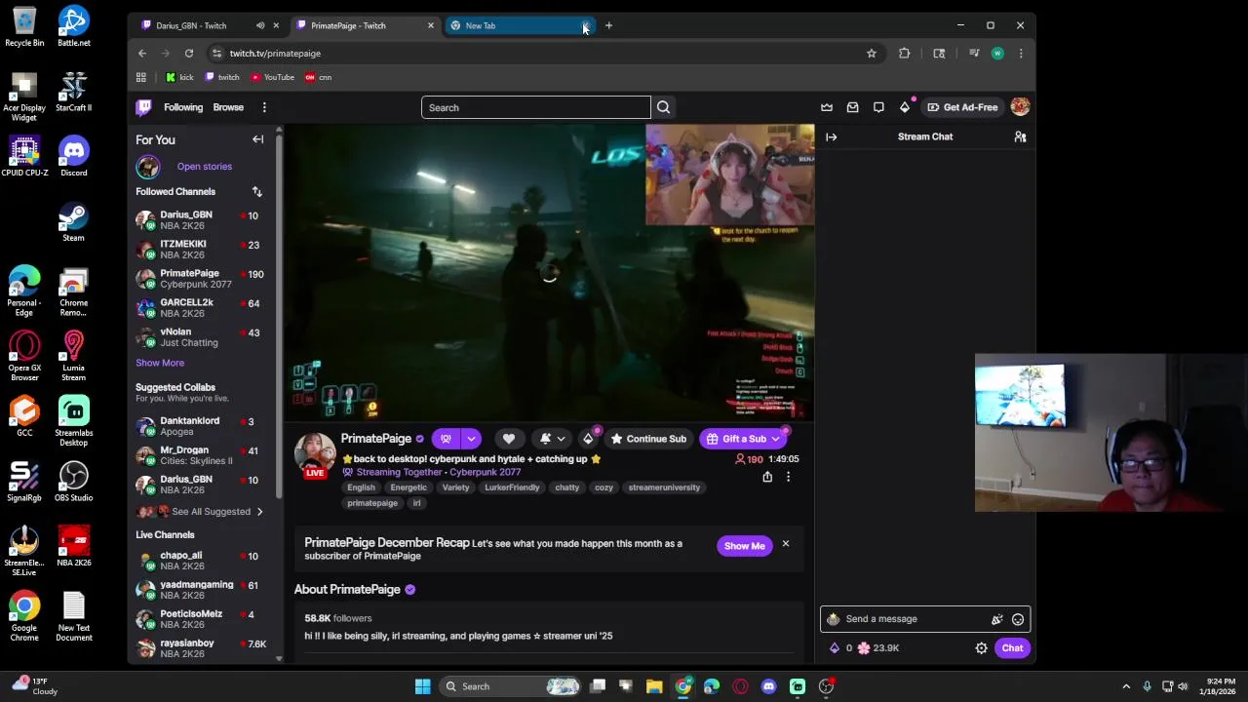Open the vNolan Just Chatting channel
1248x702 pixels.
click(200, 337)
